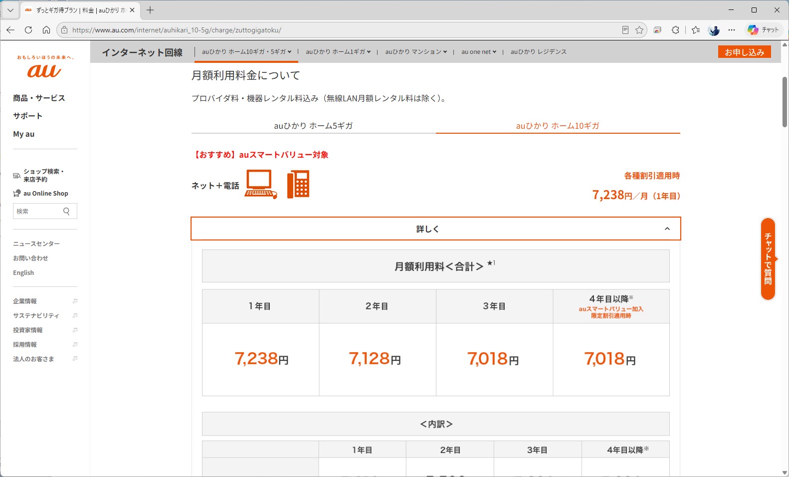Open 採用情報 link
Viewport: 789px width, 477px height.
(x=45, y=344)
